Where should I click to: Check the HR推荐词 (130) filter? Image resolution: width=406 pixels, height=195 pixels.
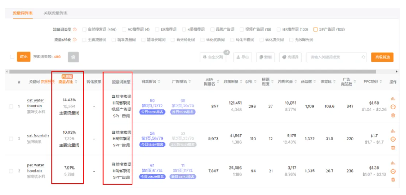279,29
